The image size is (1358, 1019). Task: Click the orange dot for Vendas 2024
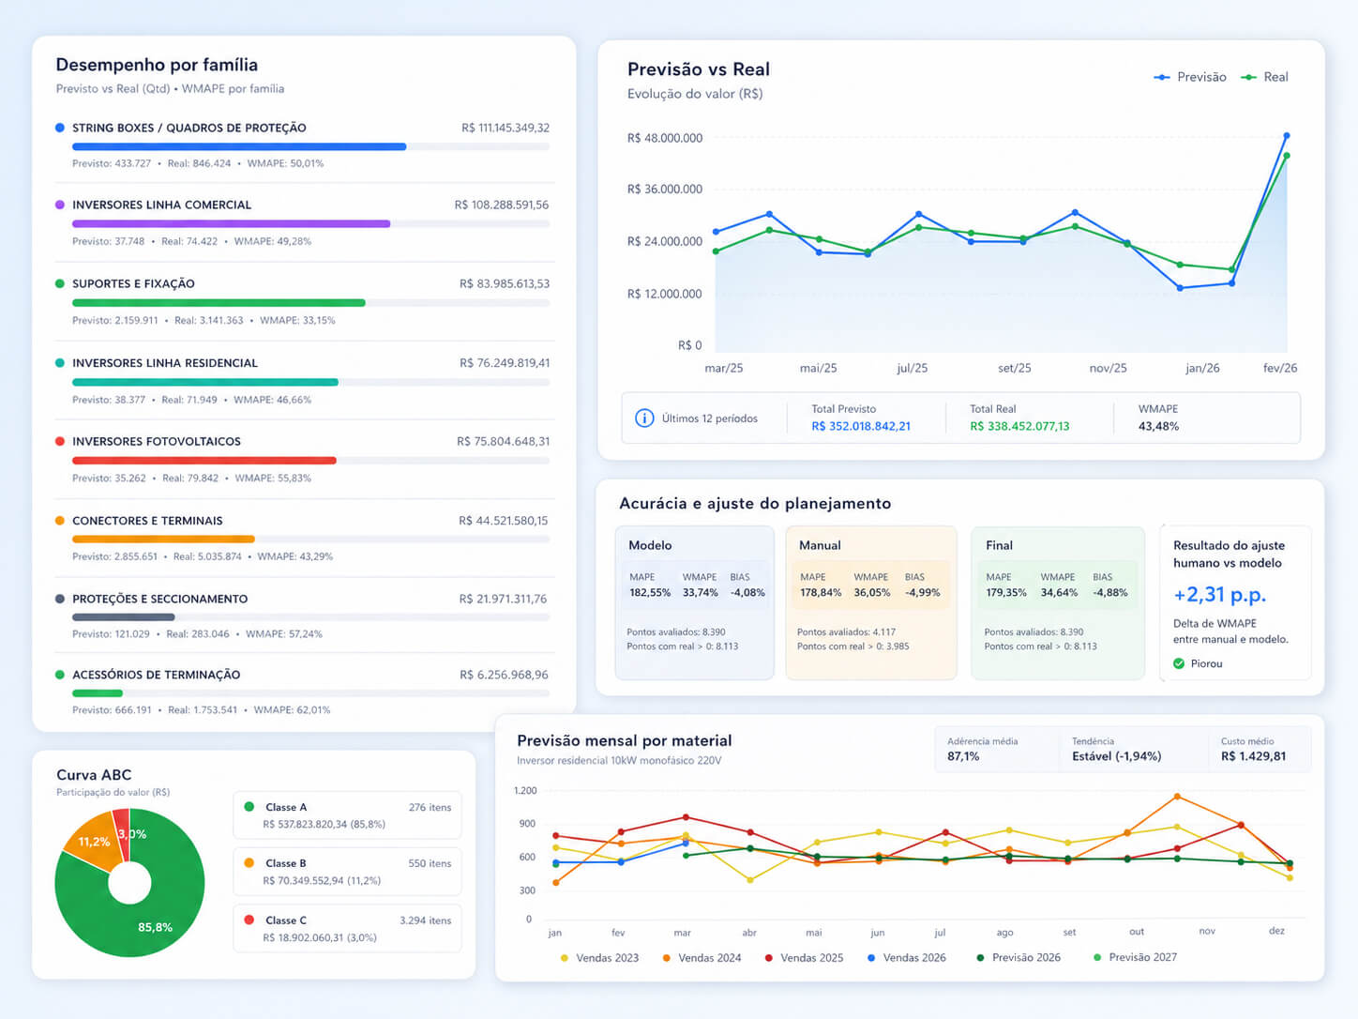pos(666,958)
